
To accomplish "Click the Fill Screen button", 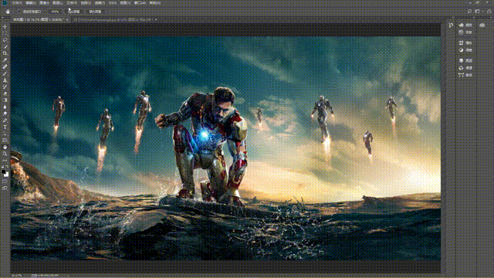I will (95, 12).
